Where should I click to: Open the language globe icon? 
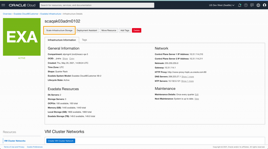point(258,5)
